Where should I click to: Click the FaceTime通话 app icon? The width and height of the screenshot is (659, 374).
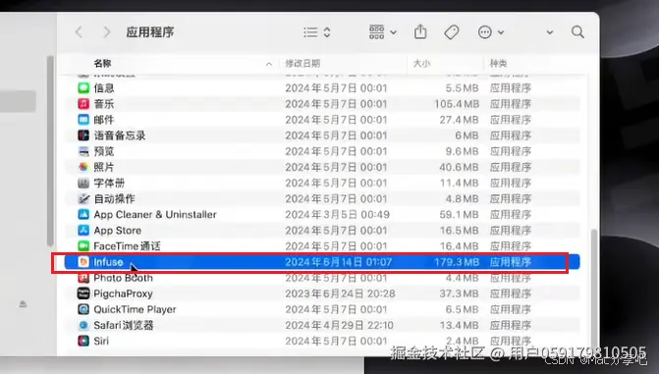pyautogui.click(x=83, y=245)
